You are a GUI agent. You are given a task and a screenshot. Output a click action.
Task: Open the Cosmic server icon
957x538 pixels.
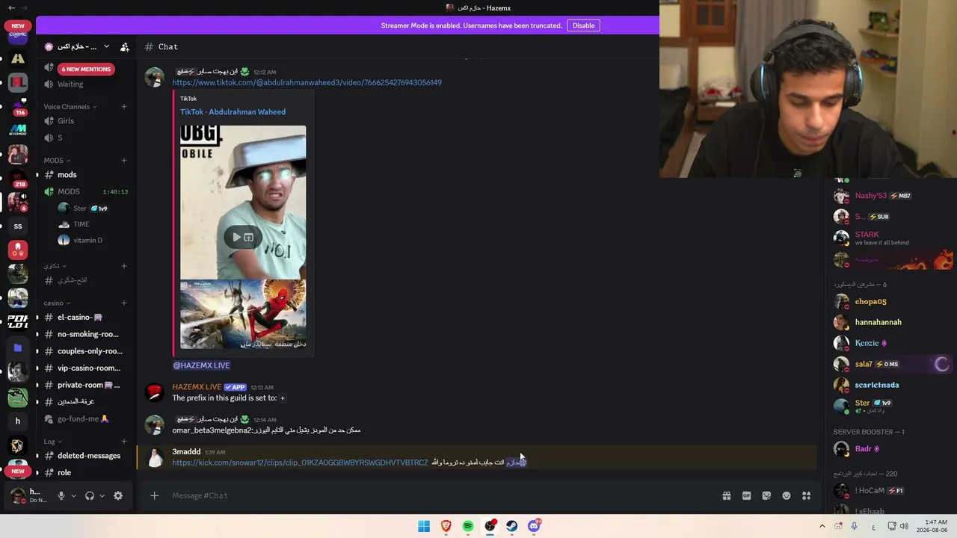click(18, 34)
